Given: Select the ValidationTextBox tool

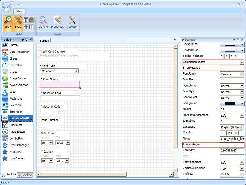Looking at the screenshot, I should (x=17, y=118).
